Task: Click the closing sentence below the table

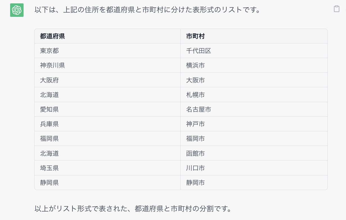Action: (x=133, y=209)
